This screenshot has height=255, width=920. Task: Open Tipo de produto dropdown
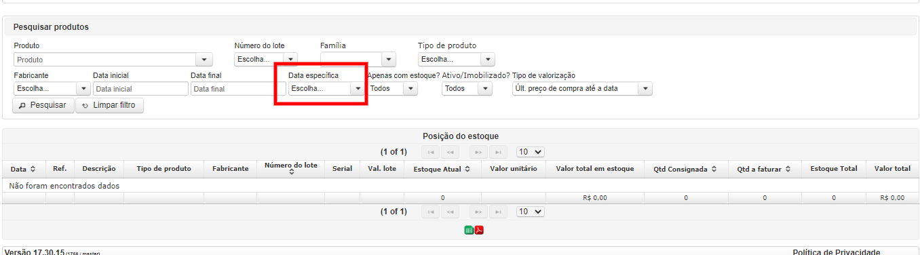[456, 59]
